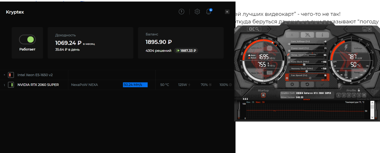Open Kryptex notifications bell icon
Image resolution: width=380 pixels, height=153 pixels.
point(209,12)
